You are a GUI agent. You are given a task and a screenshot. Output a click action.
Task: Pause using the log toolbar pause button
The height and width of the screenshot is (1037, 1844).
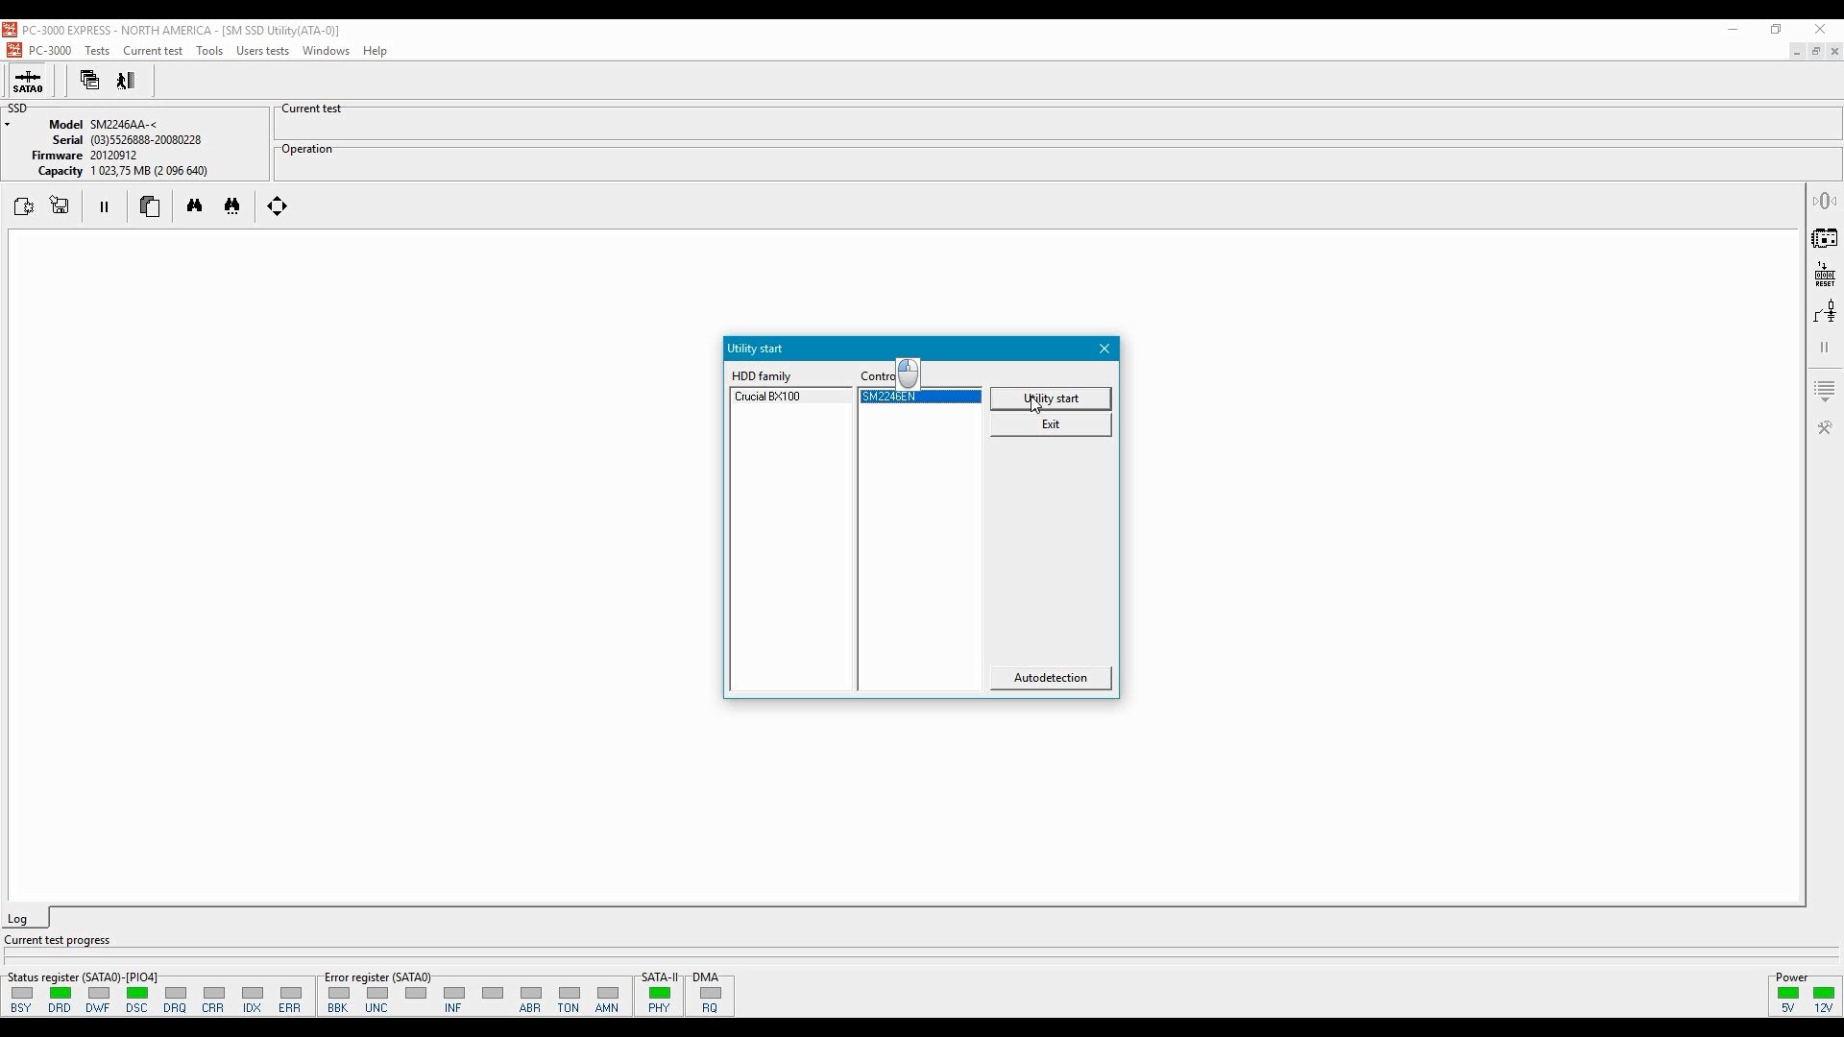(x=105, y=206)
